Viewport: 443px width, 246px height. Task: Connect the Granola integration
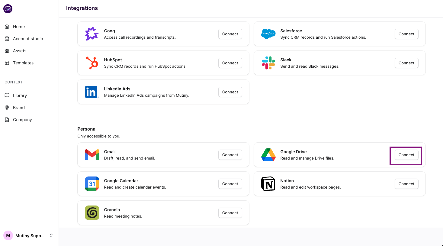pos(230,213)
